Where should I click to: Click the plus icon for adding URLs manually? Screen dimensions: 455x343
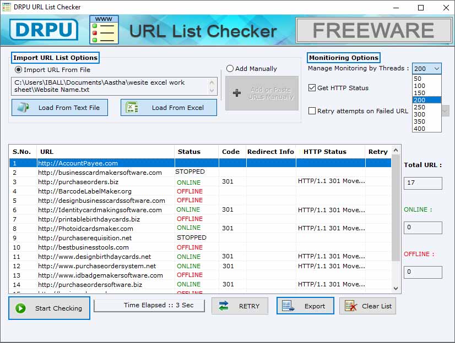pyautogui.click(x=237, y=93)
